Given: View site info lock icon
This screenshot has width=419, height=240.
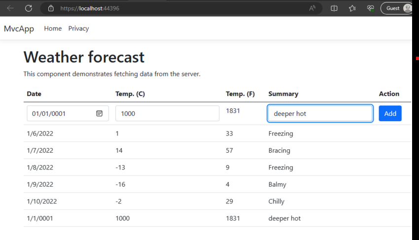Looking at the screenshot, I should 51,8.
